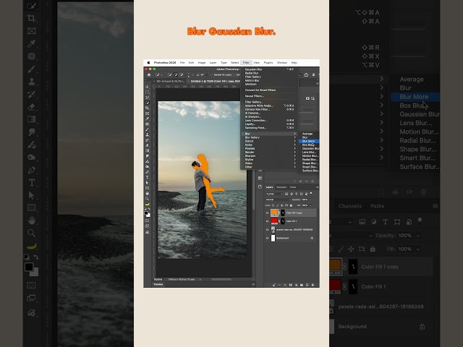Image resolution: width=463 pixels, height=347 pixels.
Task: Select the Zoom magnifier tool in center window
Action: coord(148,199)
